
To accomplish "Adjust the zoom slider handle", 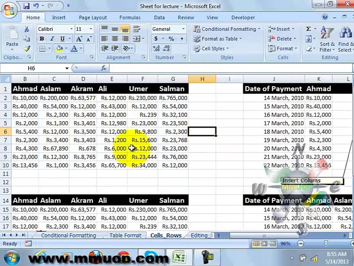I will pyautogui.click(x=326, y=243).
